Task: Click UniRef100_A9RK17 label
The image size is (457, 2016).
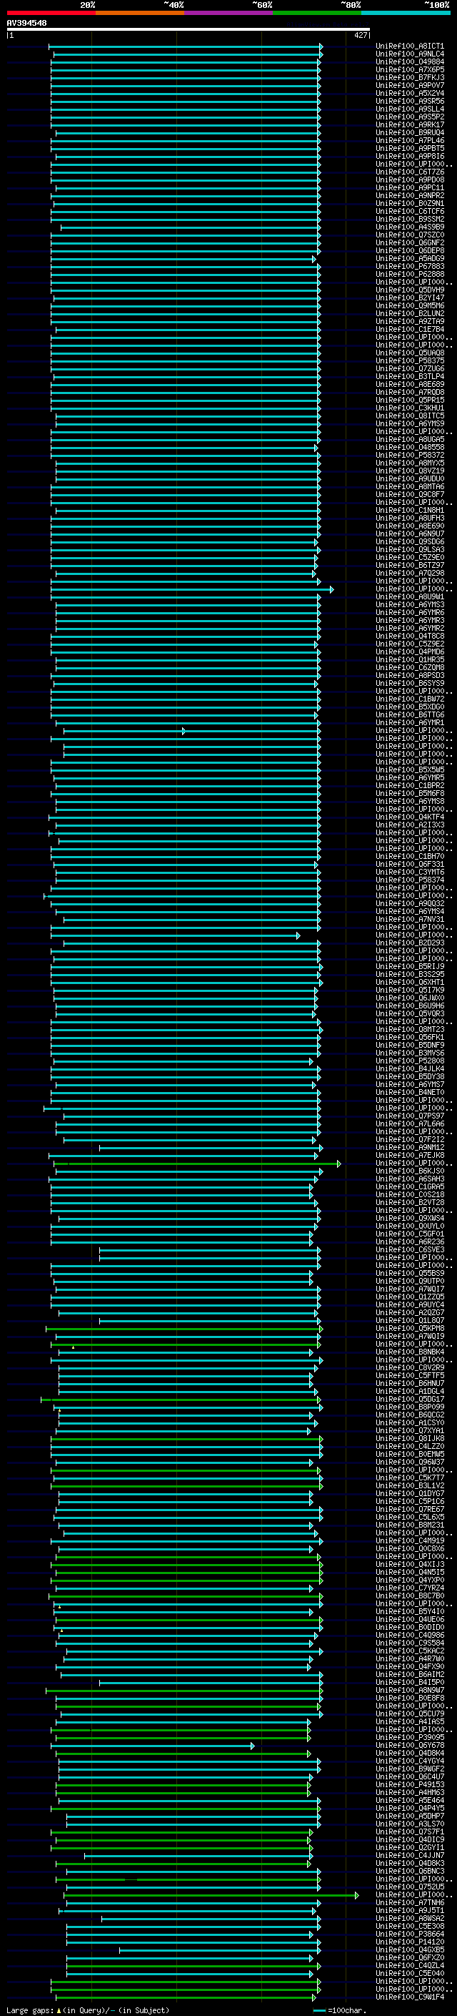Action: pyautogui.click(x=410, y=124)
